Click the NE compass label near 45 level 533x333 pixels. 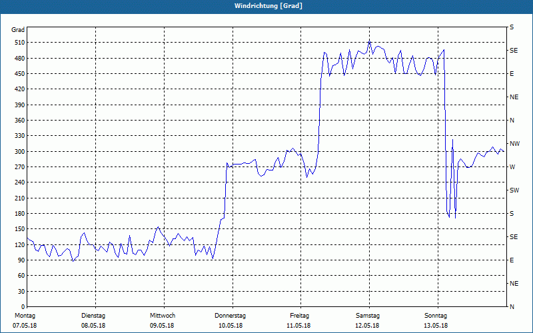coord(514,284)
